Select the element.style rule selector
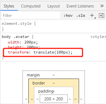This screenshot has width=106, height=104. tap(17, 24)
